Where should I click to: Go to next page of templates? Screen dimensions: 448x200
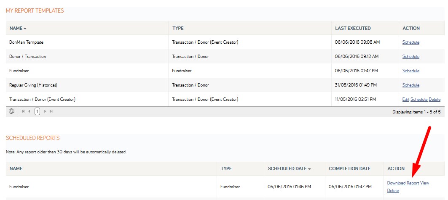[45, 111]
